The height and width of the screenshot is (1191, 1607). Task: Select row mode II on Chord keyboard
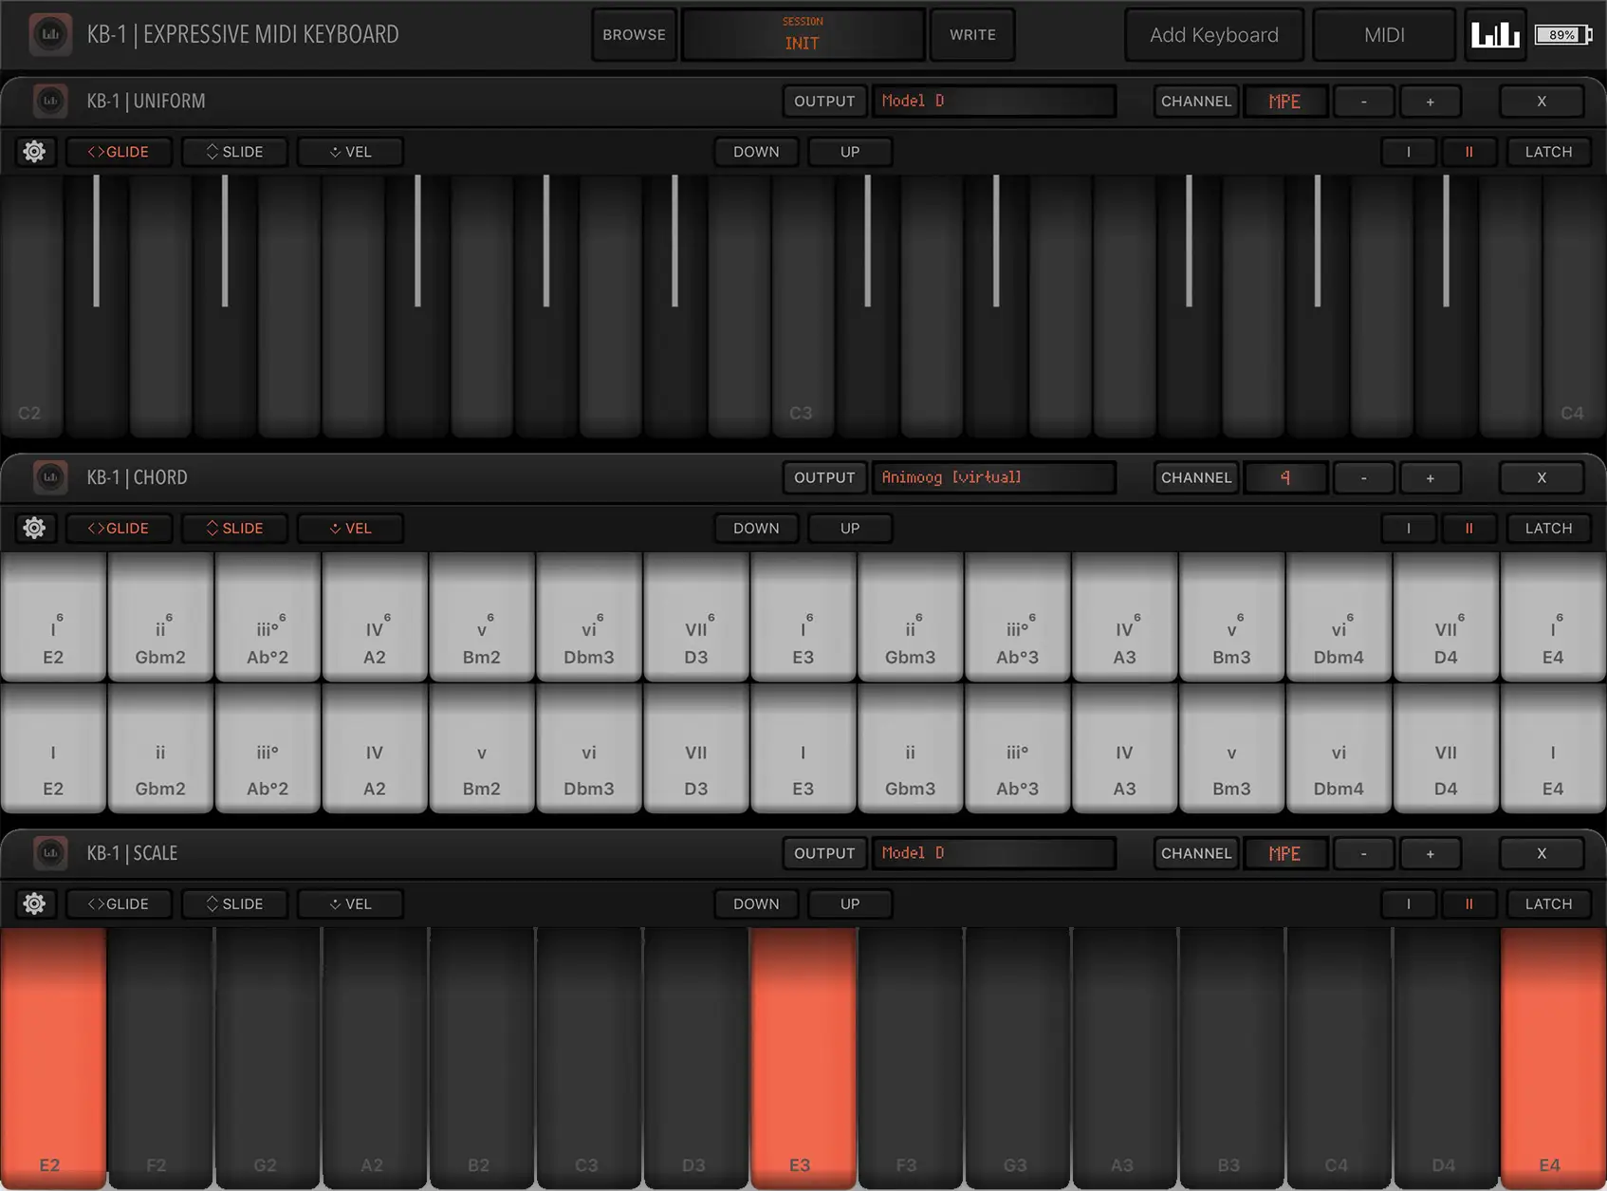pos(1468,529)
